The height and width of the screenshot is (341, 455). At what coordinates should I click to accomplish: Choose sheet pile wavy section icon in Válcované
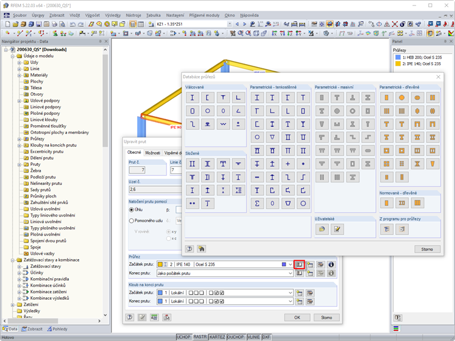(223, 124)
